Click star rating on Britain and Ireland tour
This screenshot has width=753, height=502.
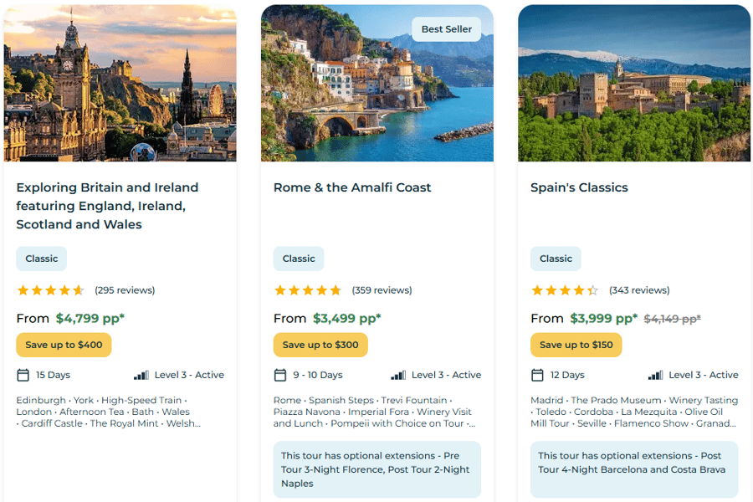point(51,290)
